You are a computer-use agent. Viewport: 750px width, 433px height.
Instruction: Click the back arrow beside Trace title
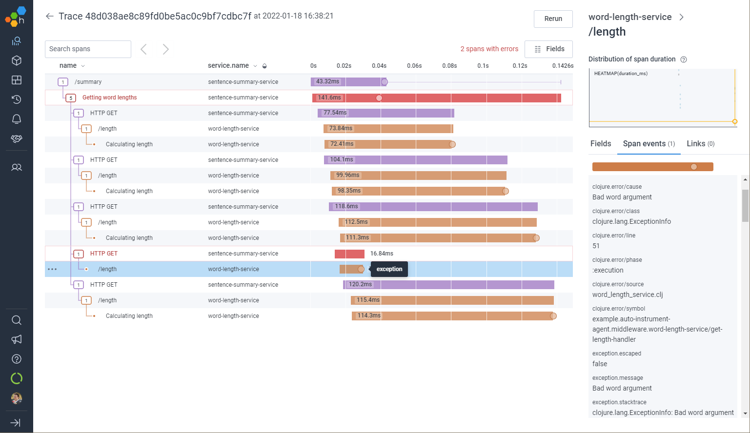pos(49,16)
